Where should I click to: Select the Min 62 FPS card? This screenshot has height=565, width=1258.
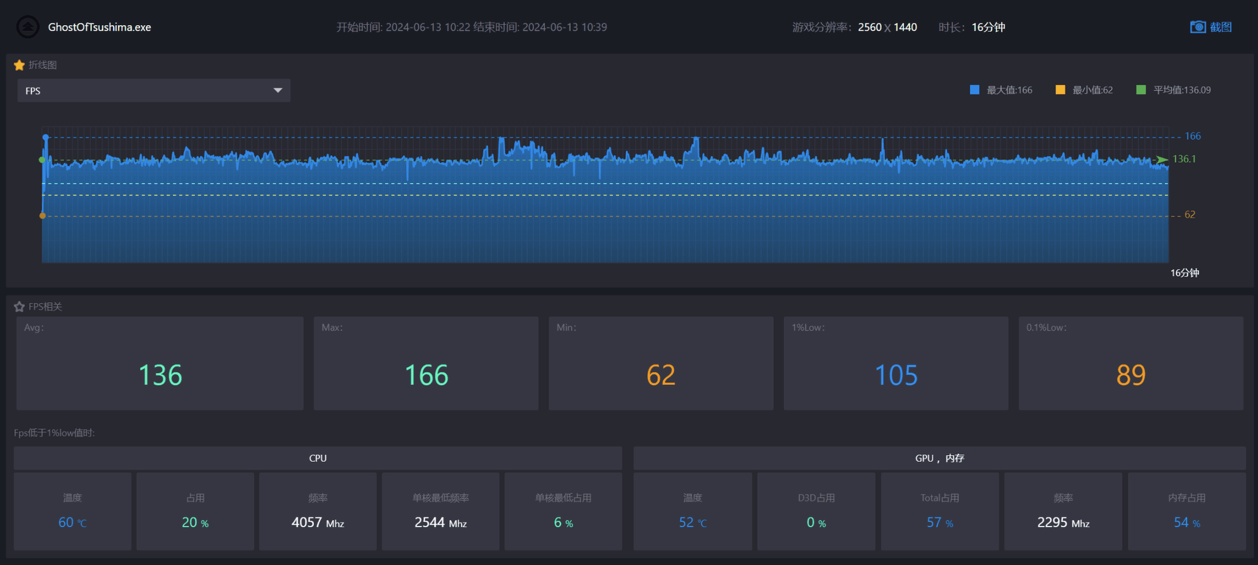coord(661,363)
